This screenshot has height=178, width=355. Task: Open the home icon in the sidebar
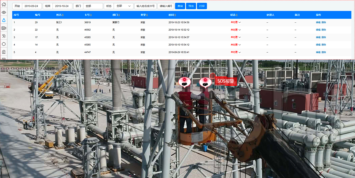coord(4,4)
